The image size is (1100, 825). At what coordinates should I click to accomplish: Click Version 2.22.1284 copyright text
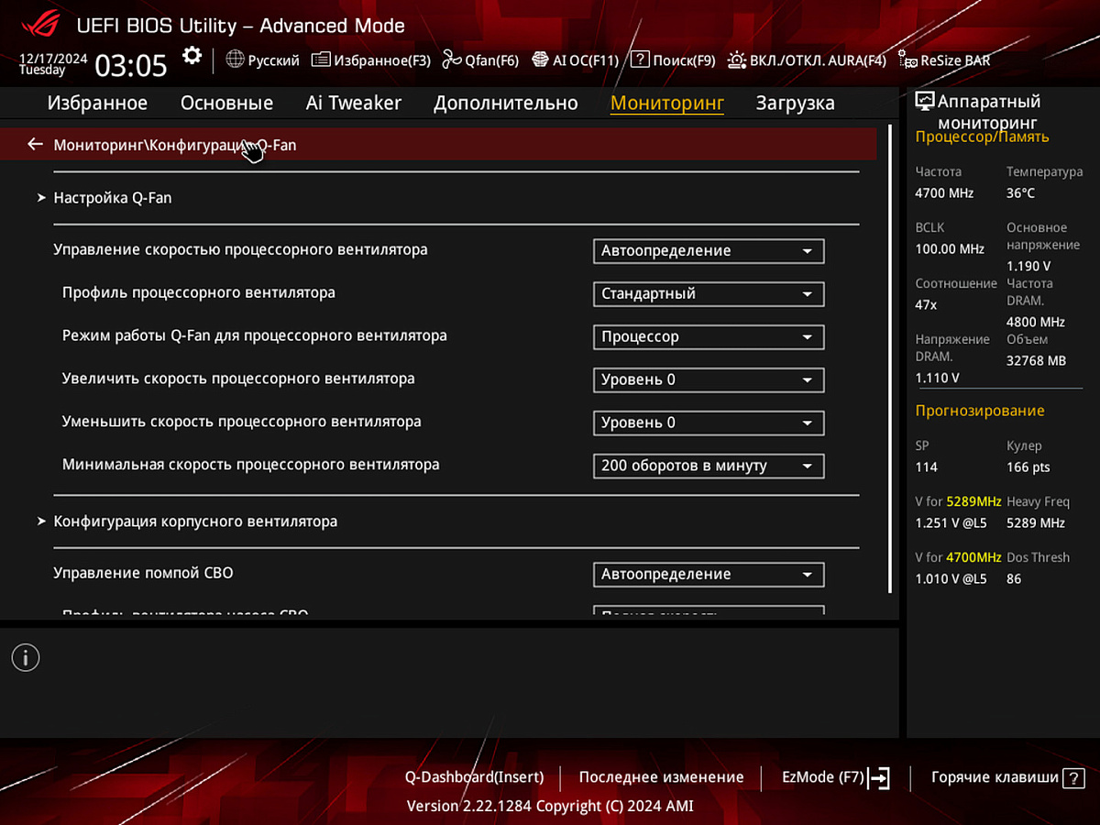point(550,807)
